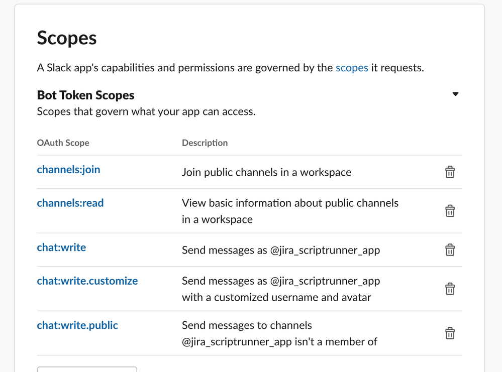Screen dimensions: 502x372
Task: Click the Bot Token Scopes heading
Action: (x=85, y=95)
